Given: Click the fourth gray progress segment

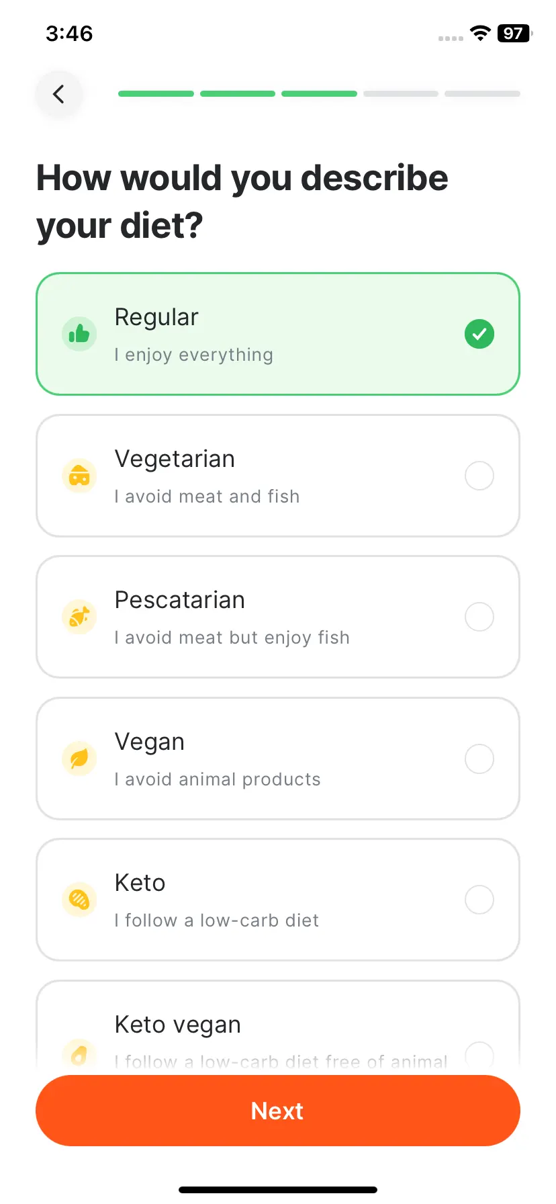Looking at the screenshot, I should pos(401,94).
